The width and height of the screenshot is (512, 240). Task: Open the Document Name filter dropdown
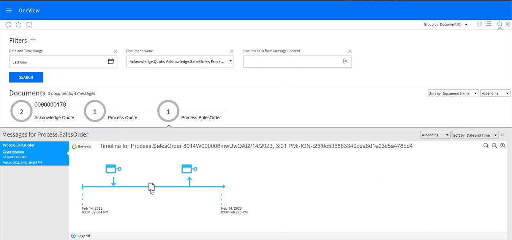(x=230, y=61)
